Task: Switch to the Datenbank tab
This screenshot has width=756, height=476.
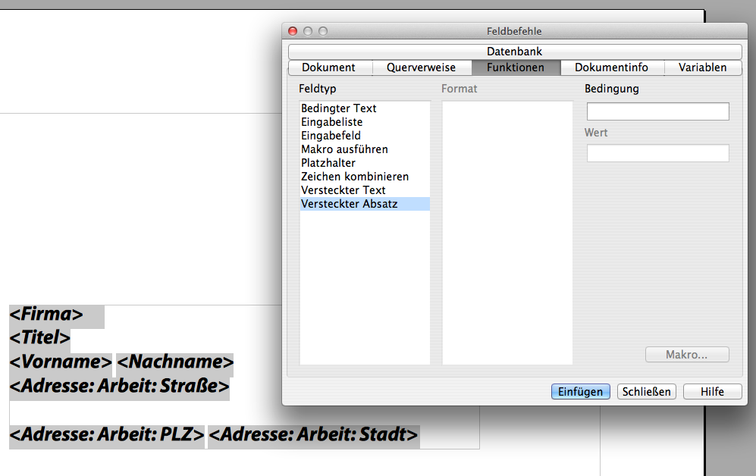Action: pyautogui.click(x=514, y=52)
